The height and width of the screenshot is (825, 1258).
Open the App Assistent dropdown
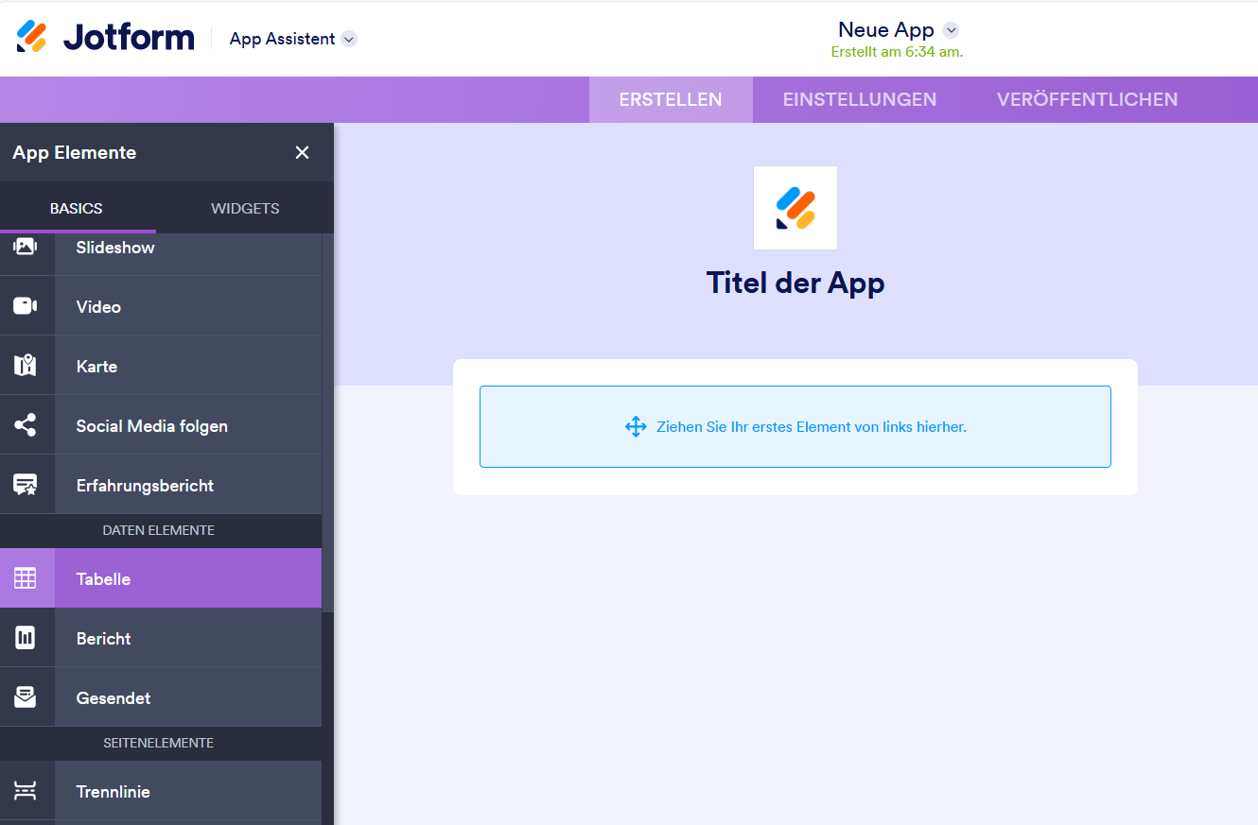pos(292,39)
